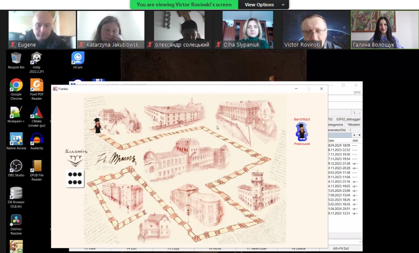
Task: Open Unity 2022.2.2f1 desktop shortcut
Action: point(37,61)
